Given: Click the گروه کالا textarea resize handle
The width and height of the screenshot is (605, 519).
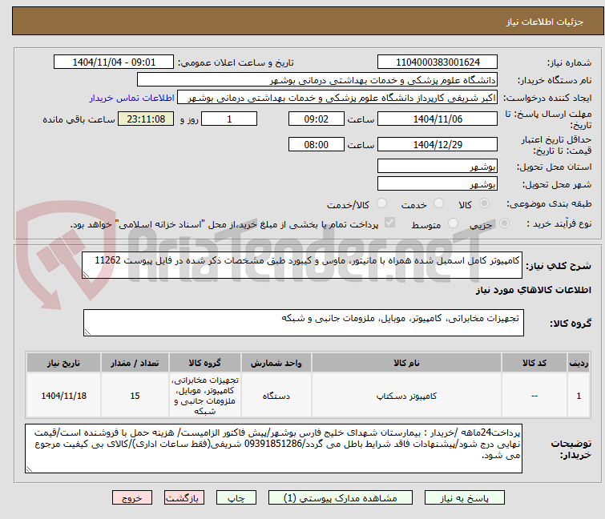Looking at the screenshot, I should tap(87, 332).
